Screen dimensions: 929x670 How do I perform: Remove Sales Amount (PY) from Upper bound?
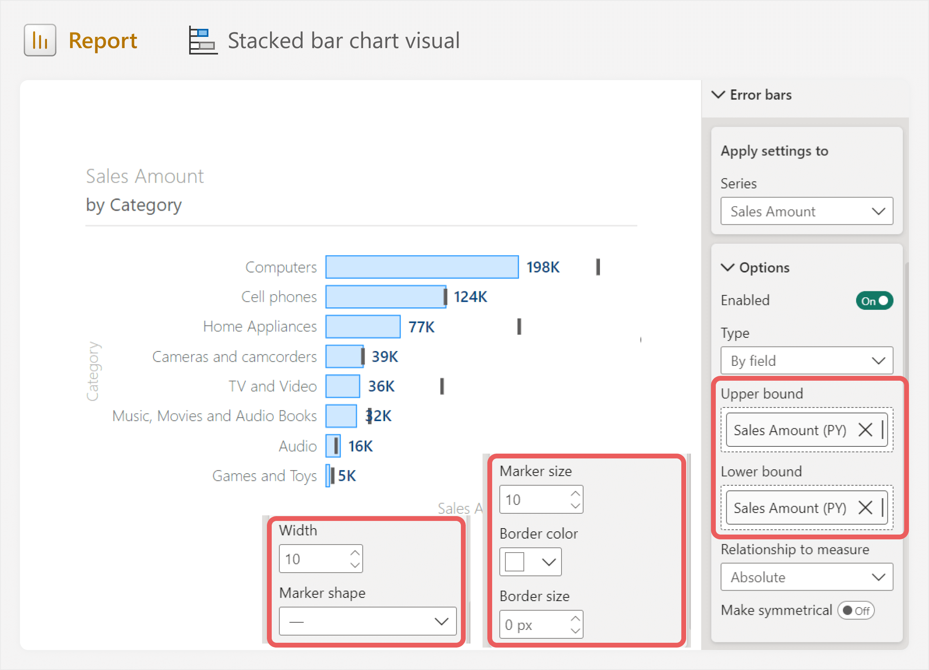point(865,430)
